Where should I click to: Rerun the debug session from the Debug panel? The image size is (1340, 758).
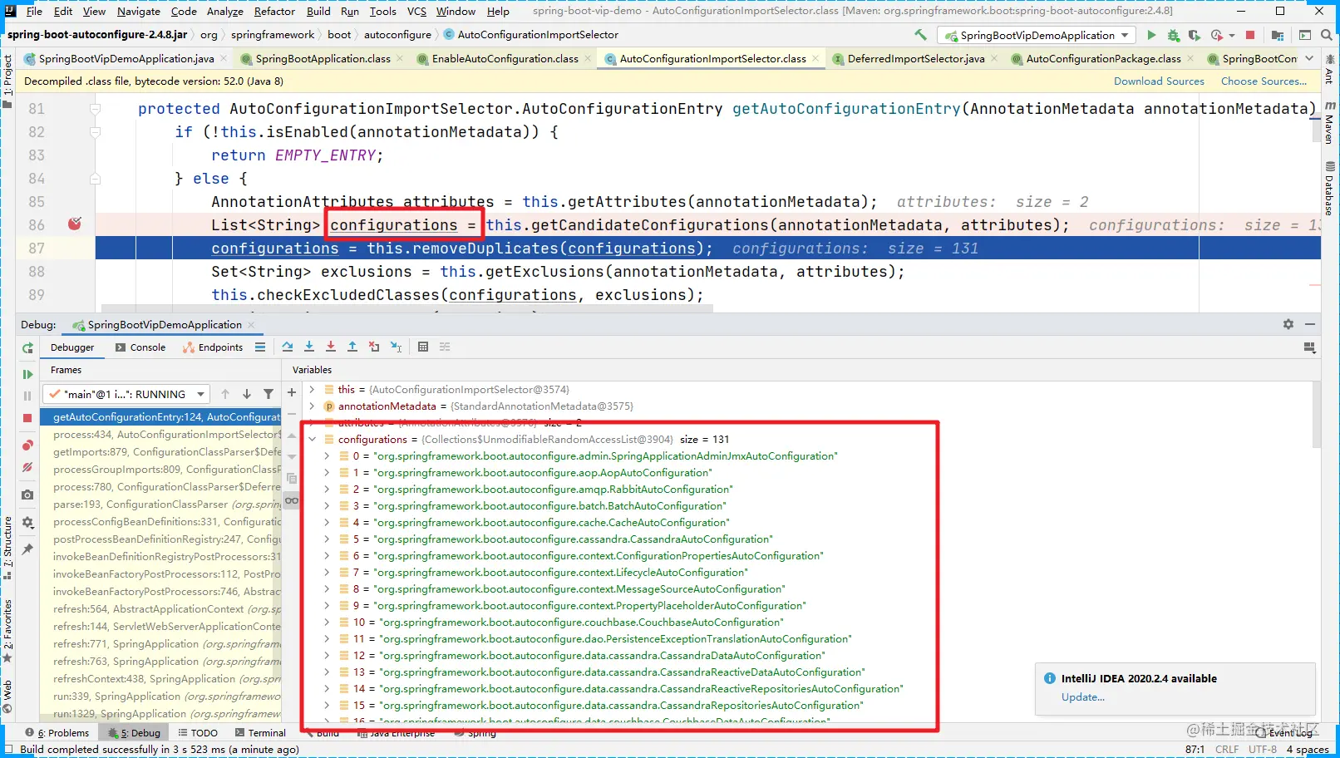pos(27,348)
